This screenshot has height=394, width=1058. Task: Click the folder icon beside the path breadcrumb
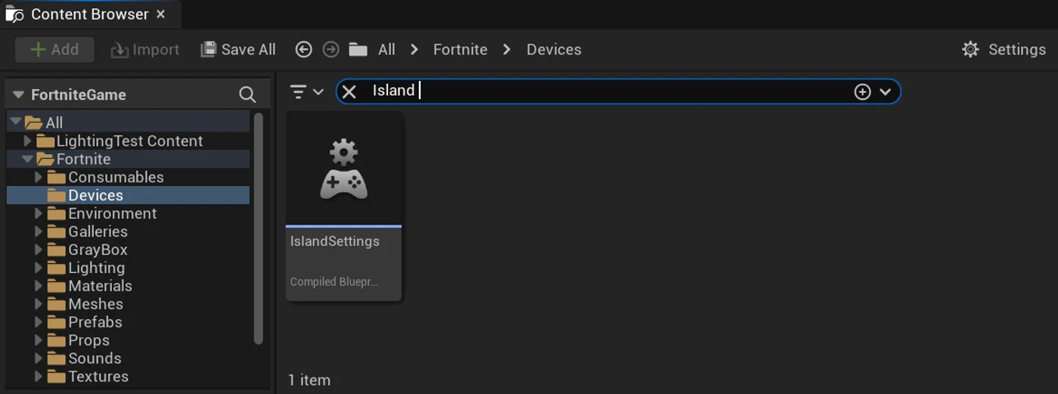pyautogui.click(x=358, y=50)
